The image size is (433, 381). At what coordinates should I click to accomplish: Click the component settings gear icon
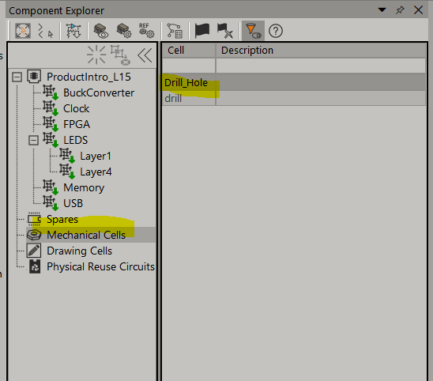pos(124,31)
